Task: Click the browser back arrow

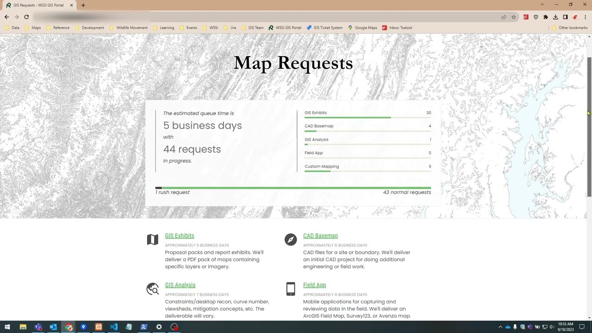Action: pyautogui.click(x=6, y=17)
